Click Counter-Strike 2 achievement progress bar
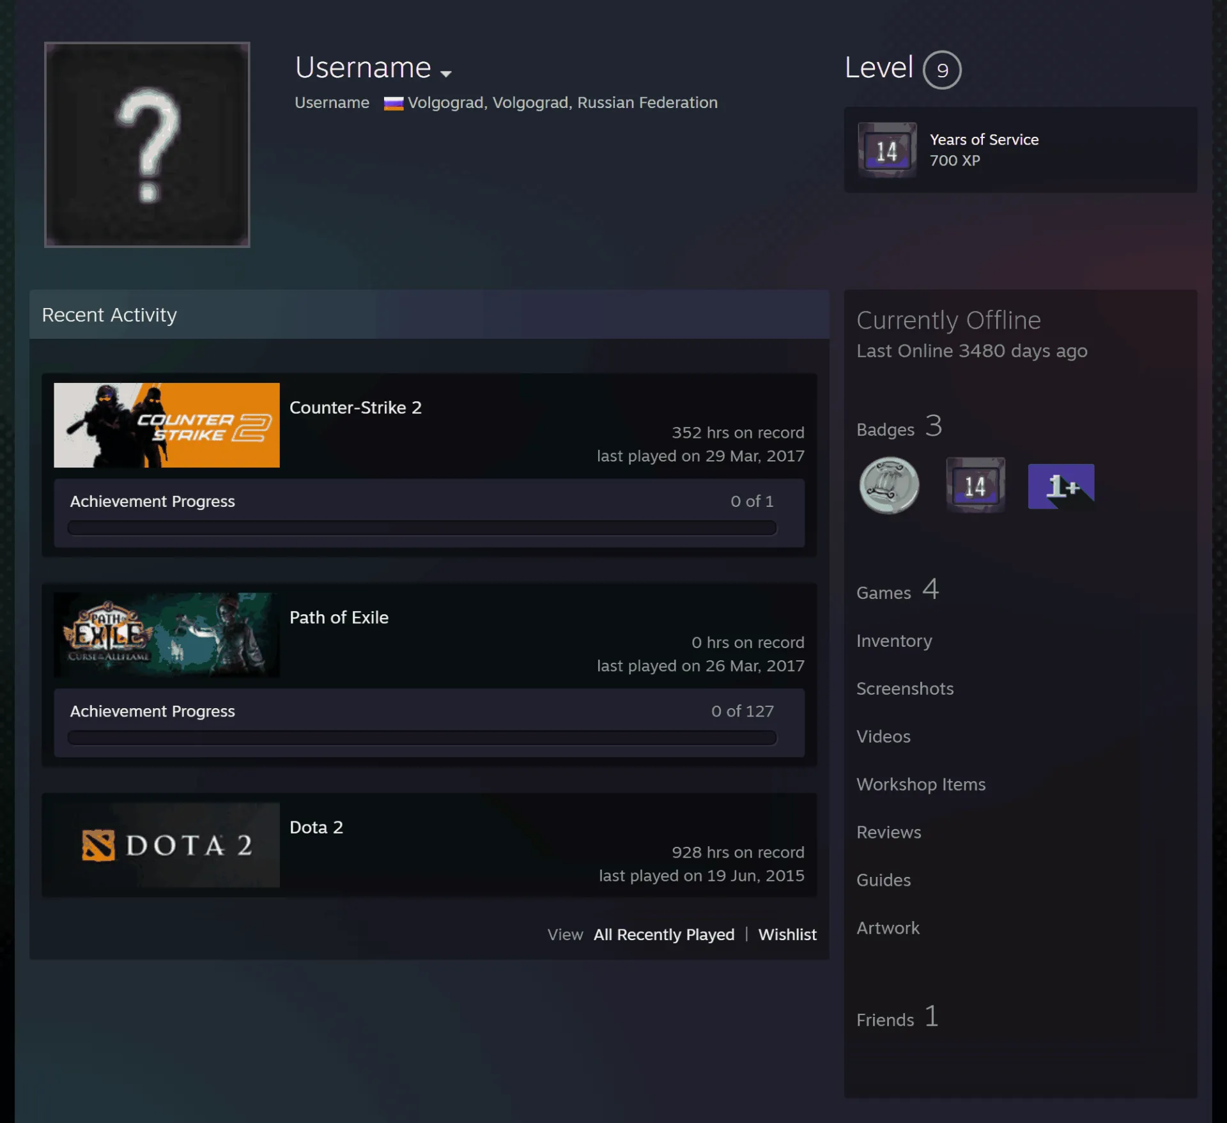 (422, 528)
